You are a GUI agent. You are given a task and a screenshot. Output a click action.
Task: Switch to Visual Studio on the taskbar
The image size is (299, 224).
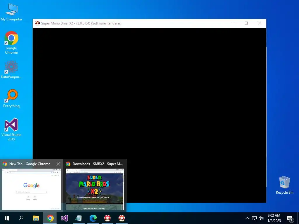coord(65,218)
